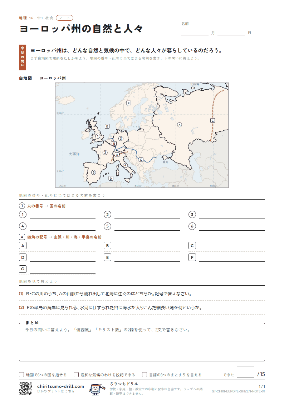Screen dimensions: 284x401
Task: Click map marker ① on the British Isles
Action: tap(98, 136)
